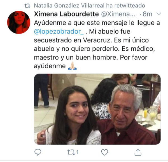Click the small retweet icon beside Natalia's name
The width and height of the screenshot is (168, 162).
tap(27, 6)
